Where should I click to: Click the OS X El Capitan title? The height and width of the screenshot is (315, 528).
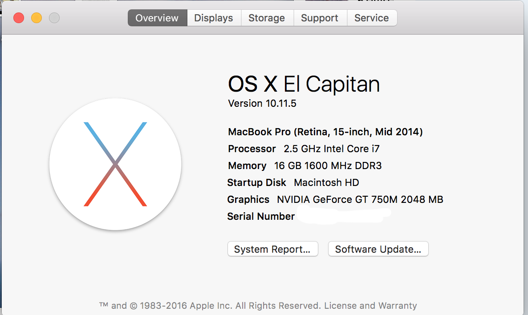pos(304,84)
